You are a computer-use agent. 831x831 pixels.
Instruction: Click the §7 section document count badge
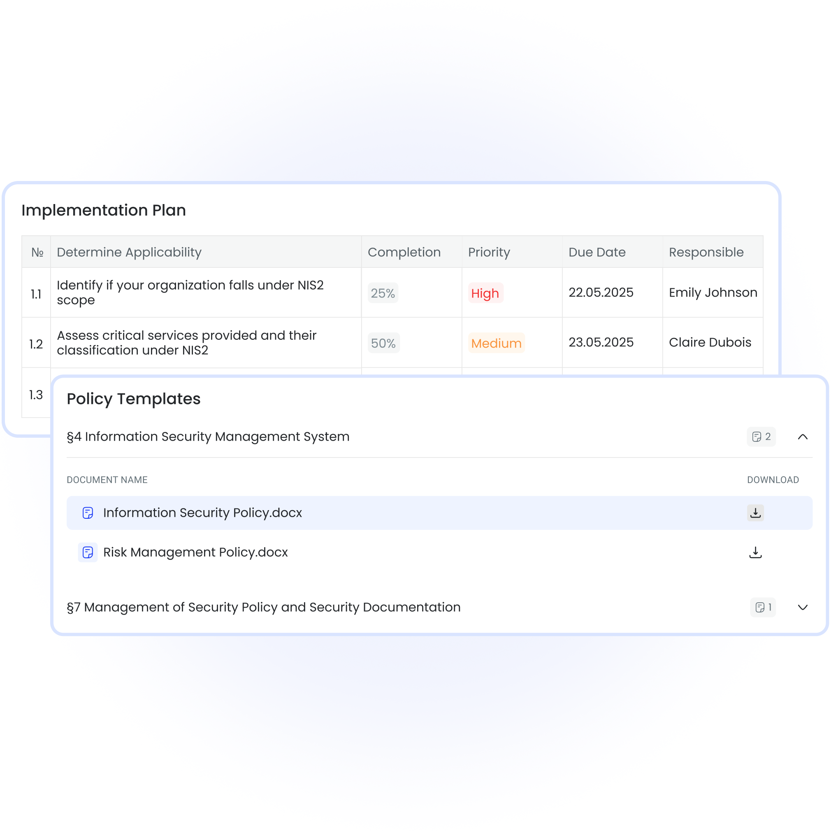763,607
